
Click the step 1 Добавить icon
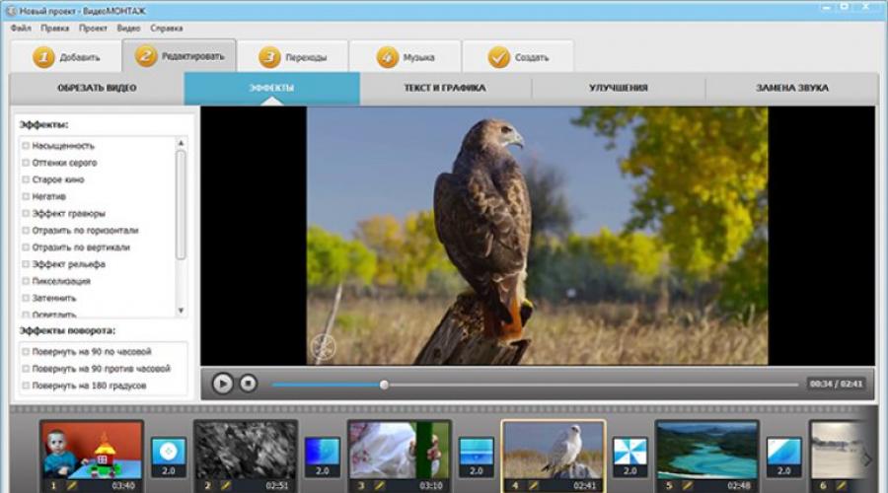43,57
